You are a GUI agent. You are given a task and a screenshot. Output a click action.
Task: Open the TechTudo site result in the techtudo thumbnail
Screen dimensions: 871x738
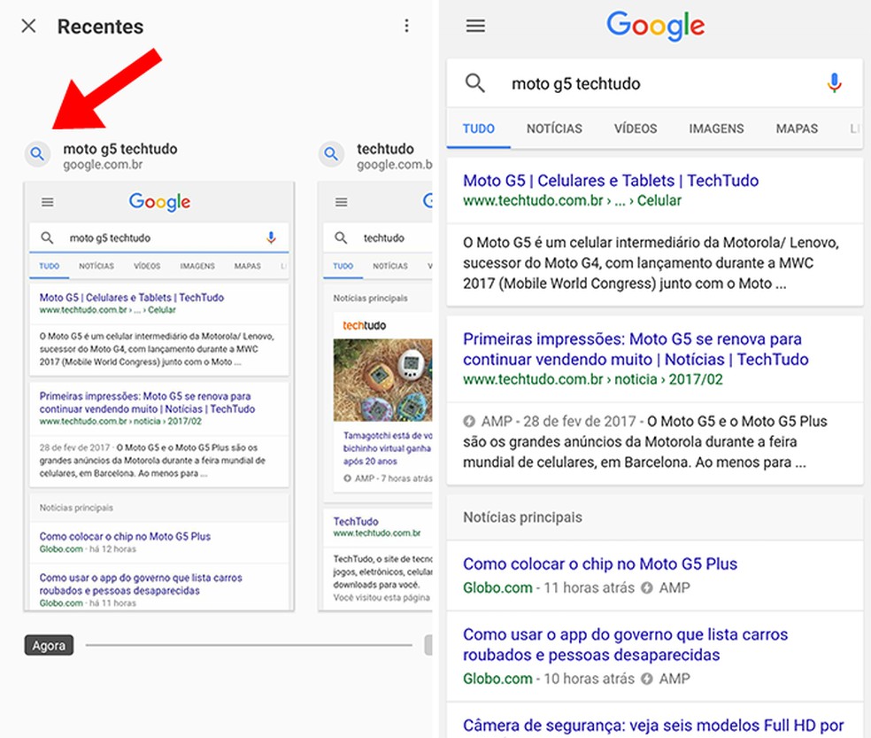pyautogui.click(x=356, y=521)
